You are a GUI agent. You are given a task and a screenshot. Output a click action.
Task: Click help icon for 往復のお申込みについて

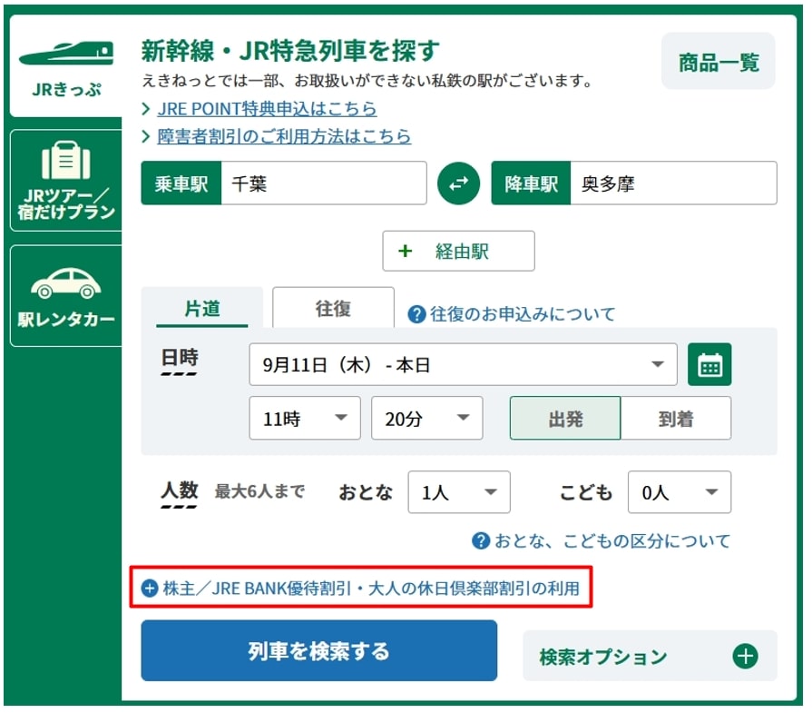coord(416,314)
